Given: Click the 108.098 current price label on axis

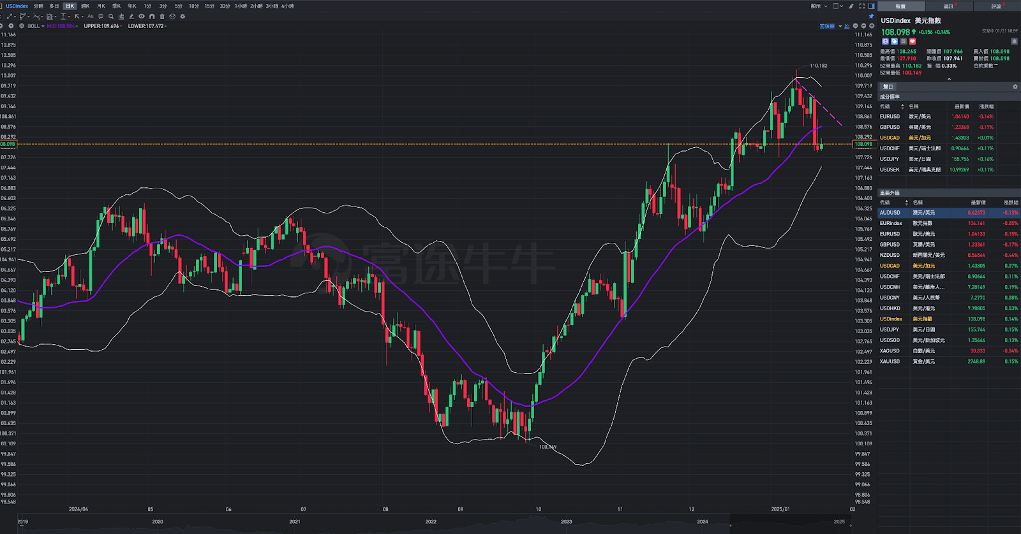Looking at the screenshot, I should 863,144.
